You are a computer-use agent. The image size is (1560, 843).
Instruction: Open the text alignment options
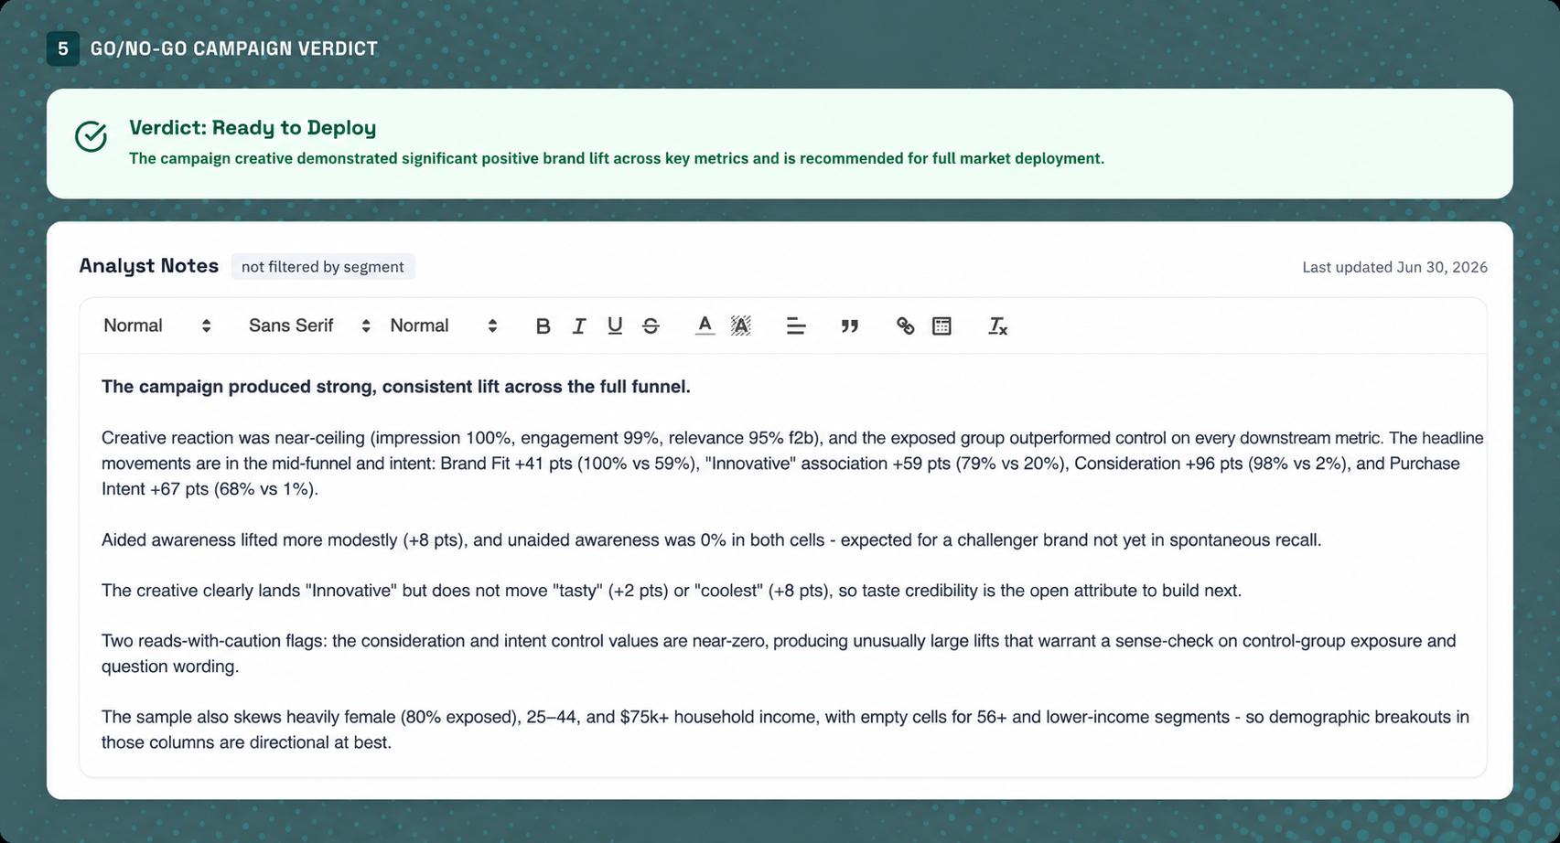[796, 326]
